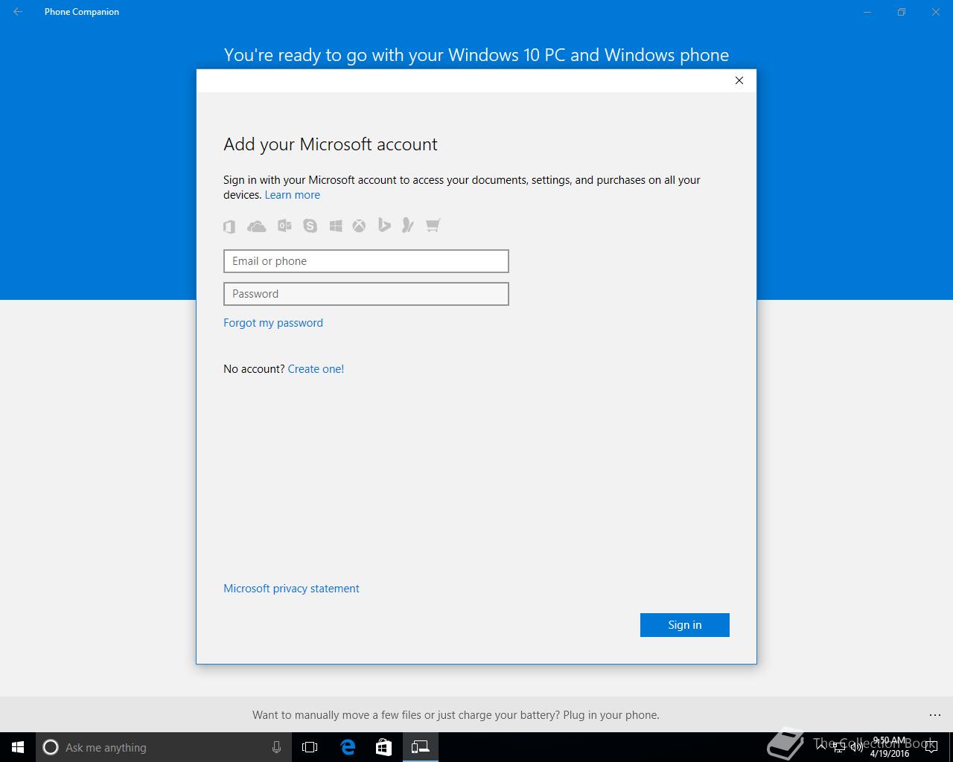The width and height of the screenshot is (953, 762).
Task: Open the Microsoft privacy statement
Action: pyautogui.click(x=291, y=589)
